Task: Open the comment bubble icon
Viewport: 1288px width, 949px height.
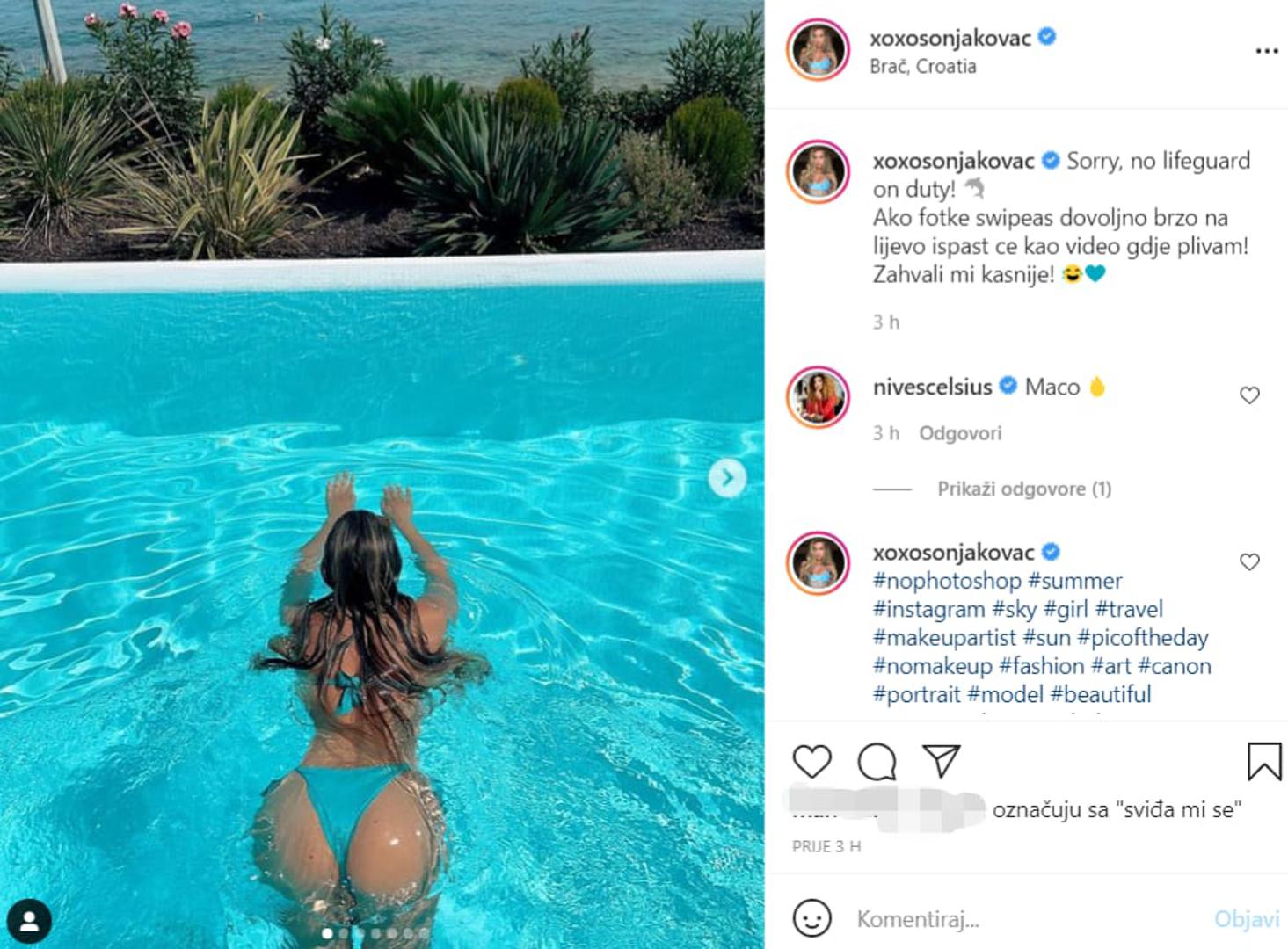Action: (x=877, y=762)
